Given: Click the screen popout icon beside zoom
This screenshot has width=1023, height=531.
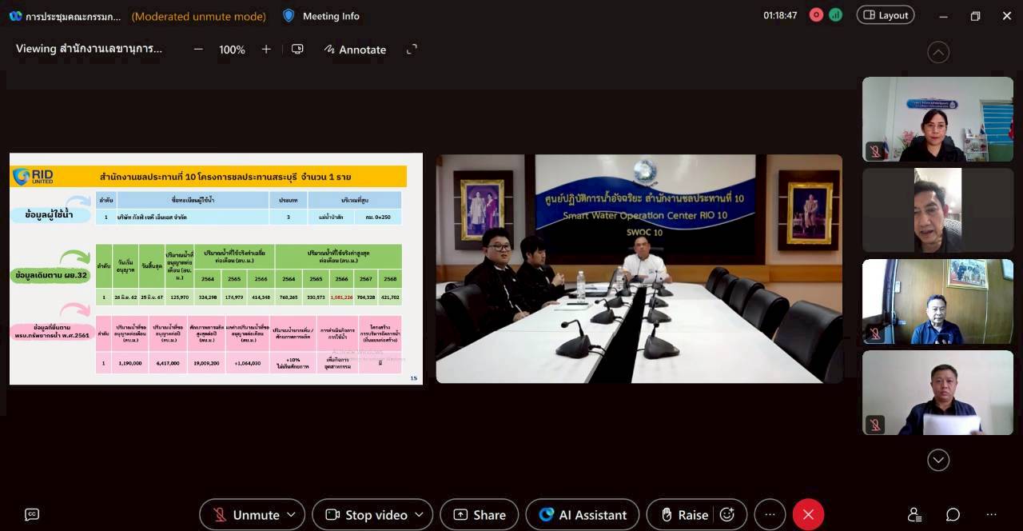Looking at the screenshot, I should (x=297, y=50).
